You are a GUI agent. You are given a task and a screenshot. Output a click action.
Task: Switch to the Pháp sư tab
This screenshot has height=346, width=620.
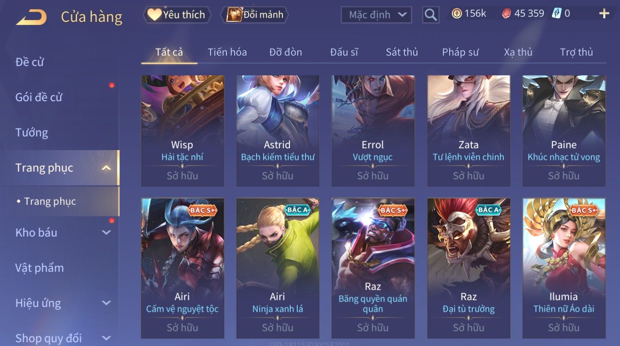[x=460, y=52]
